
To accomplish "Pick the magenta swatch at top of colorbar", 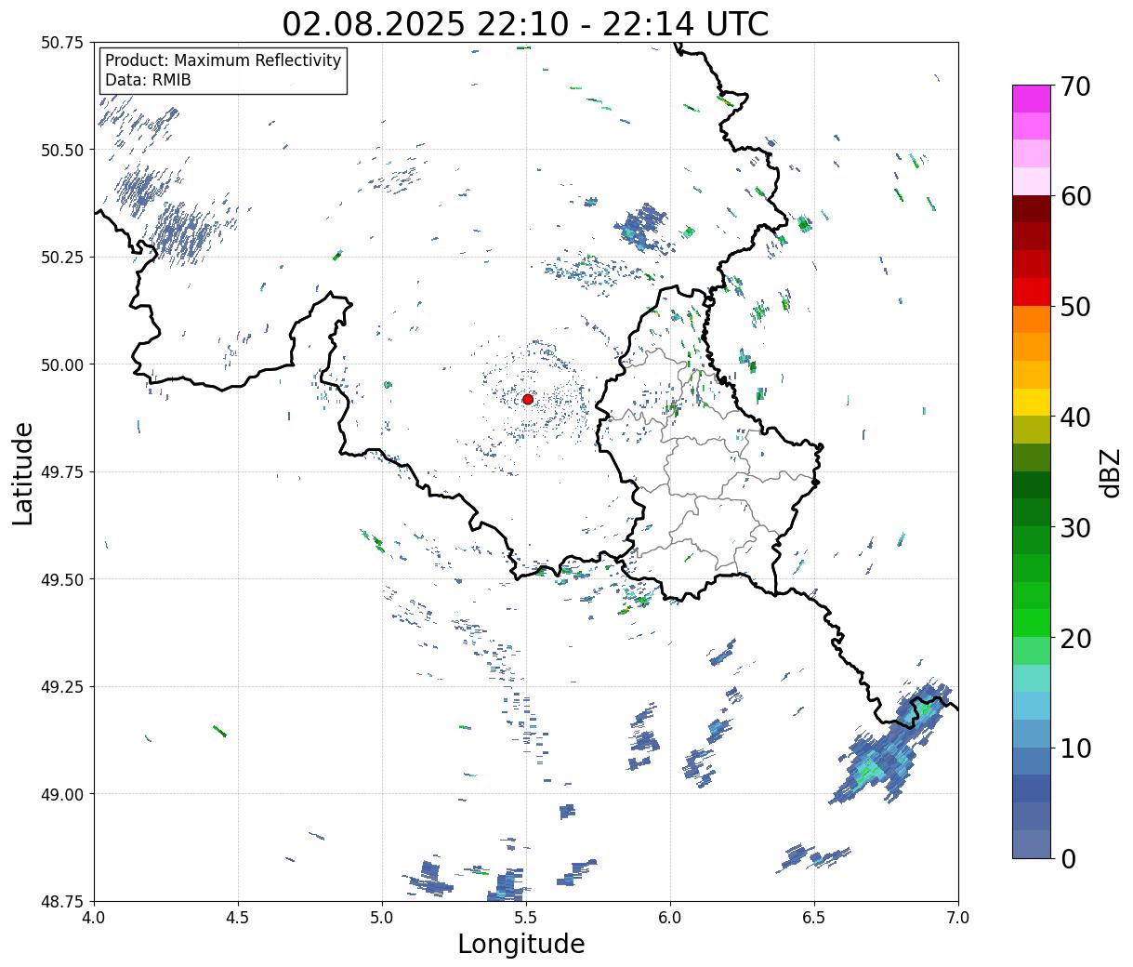I will click(x=1032, y=99).
